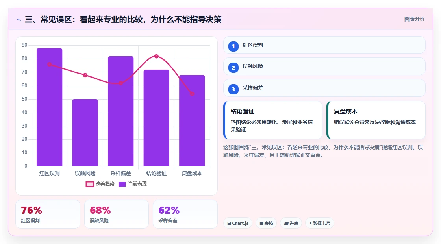441x244 pixels.
Task: Click the trend line point above 结论验证
Action: 156,56
